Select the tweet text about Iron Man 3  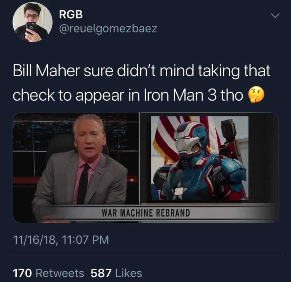pyautogui.click(x=141, y=83)
